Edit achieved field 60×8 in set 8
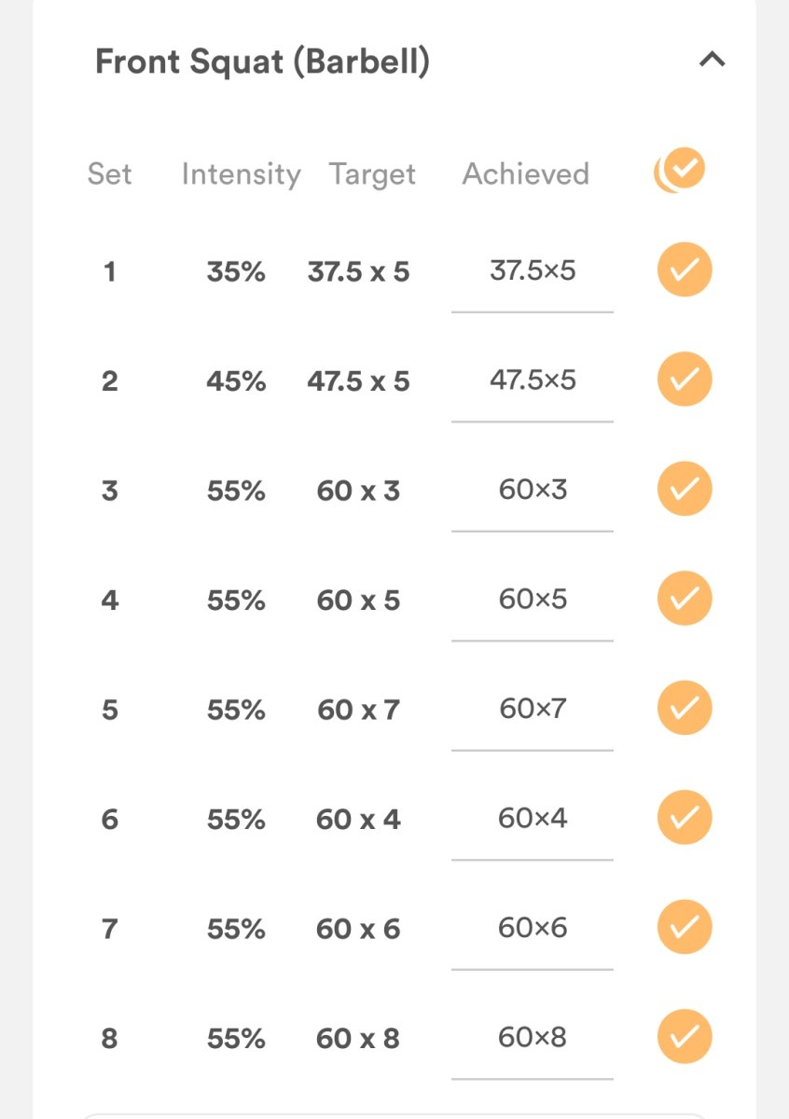Viewport: 789px width, 1119px height. 533,1038
